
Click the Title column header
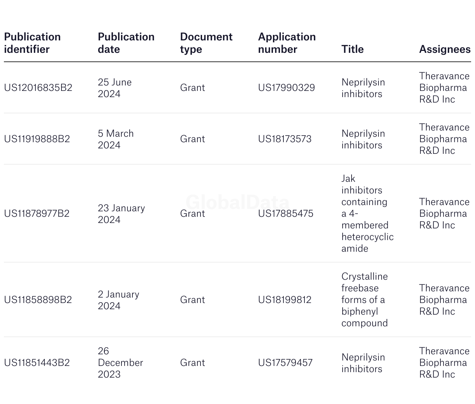[x=352, y=49]
